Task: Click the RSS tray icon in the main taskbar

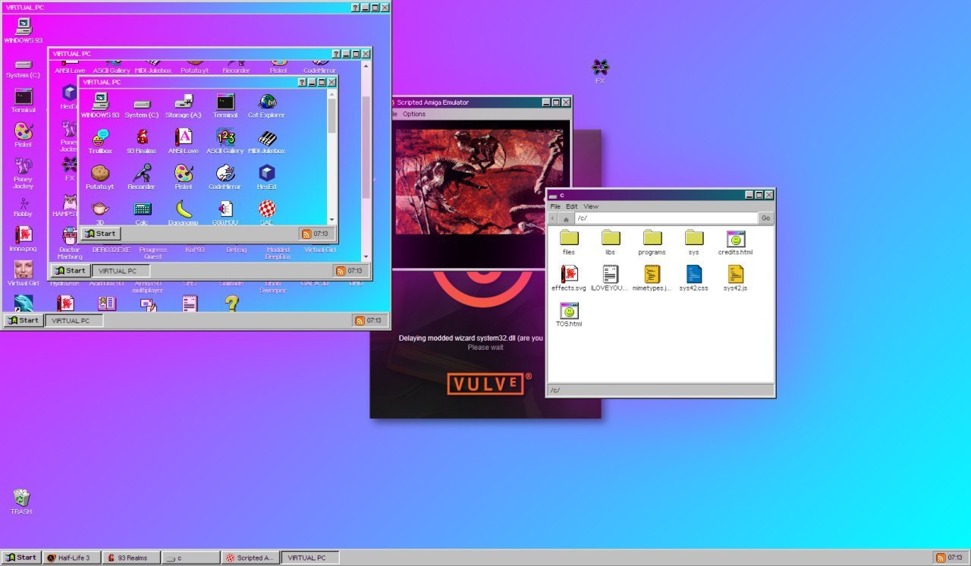Action: [x=941, y=558]
